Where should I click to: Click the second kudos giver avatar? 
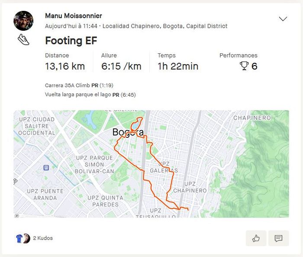(x=26, y=238)
